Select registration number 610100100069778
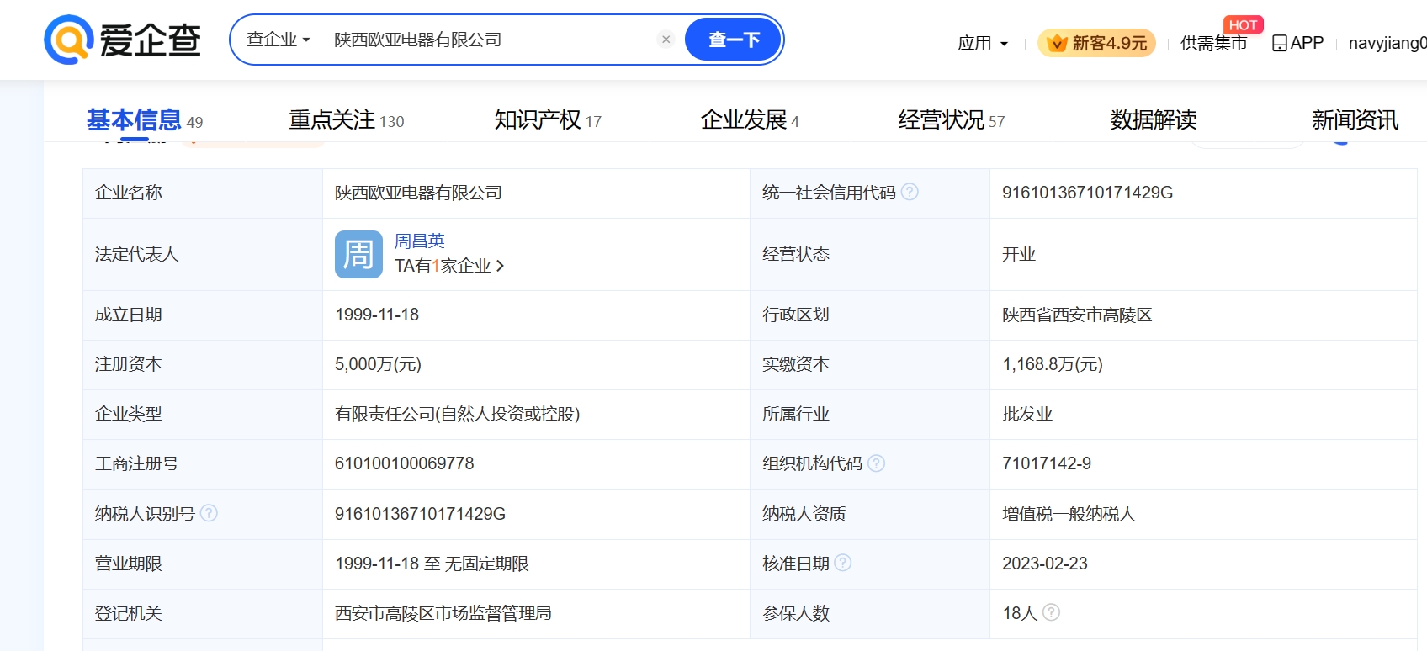 pyautogui.click(x=405, y=463)
